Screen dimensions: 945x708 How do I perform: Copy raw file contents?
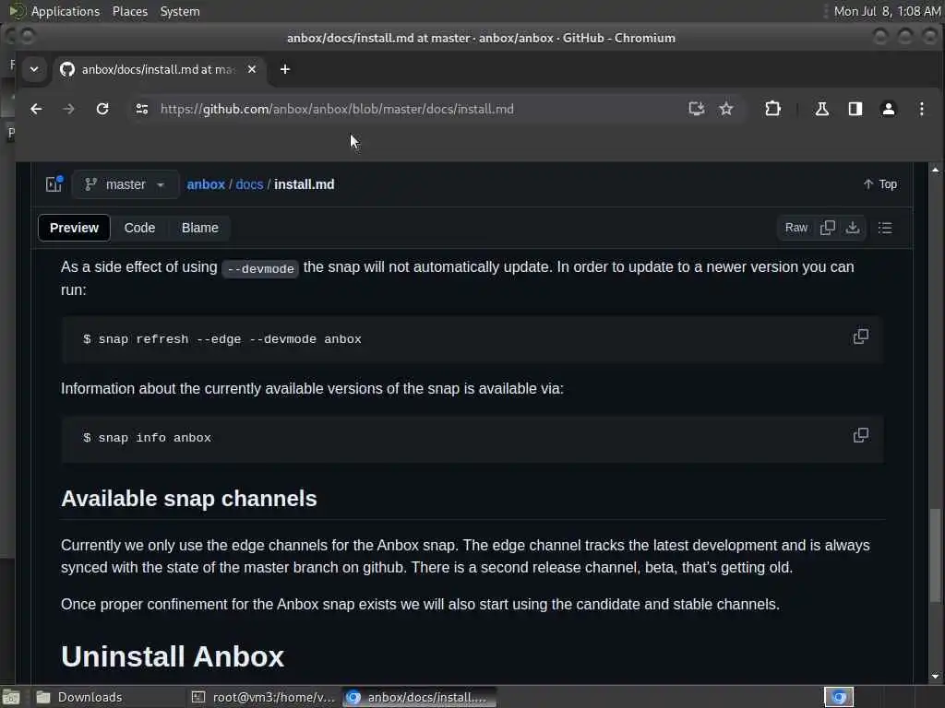point(828,228)
